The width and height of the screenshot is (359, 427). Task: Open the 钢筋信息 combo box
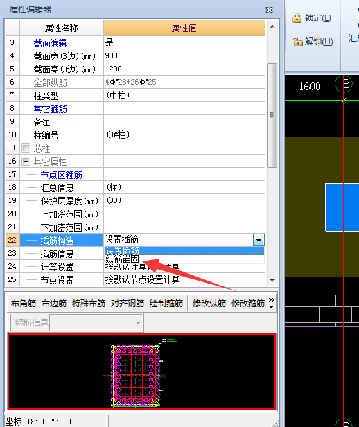pos(96,323)
